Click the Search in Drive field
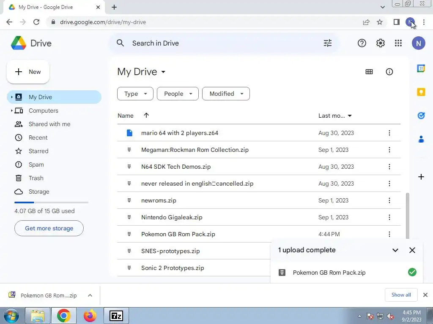The image size is (433, 324). tap(223, 43)
